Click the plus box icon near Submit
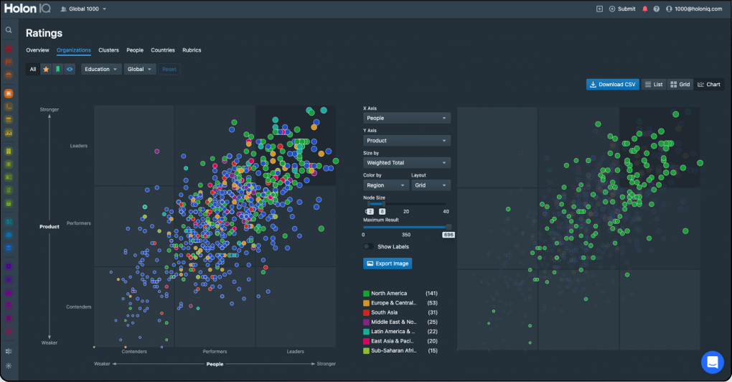This screenshot has height=382, width=732. (599, 9)
